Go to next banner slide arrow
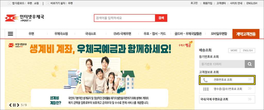Viewport: 264px width, 110px height. click(18, 105)
